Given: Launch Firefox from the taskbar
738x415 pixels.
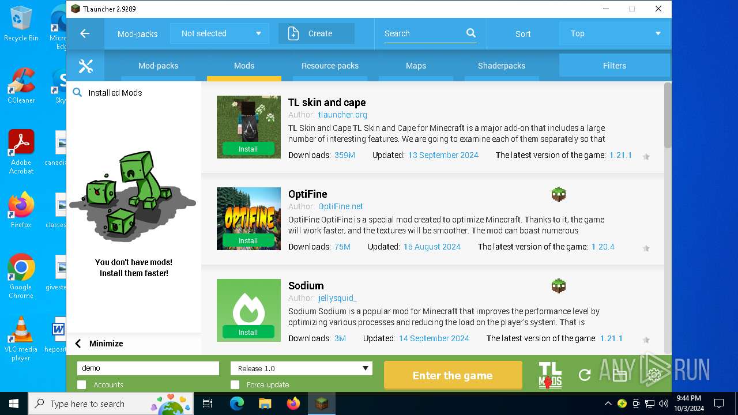Looking at the screenshot, I should (293, 403).
